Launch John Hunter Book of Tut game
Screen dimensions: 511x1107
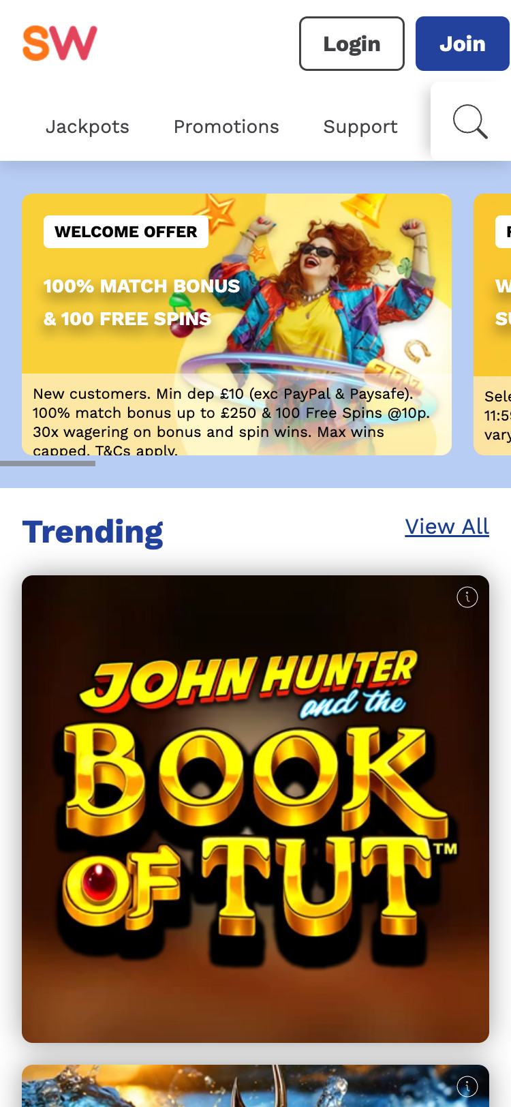pyautogui.click(x=255, y=809)
